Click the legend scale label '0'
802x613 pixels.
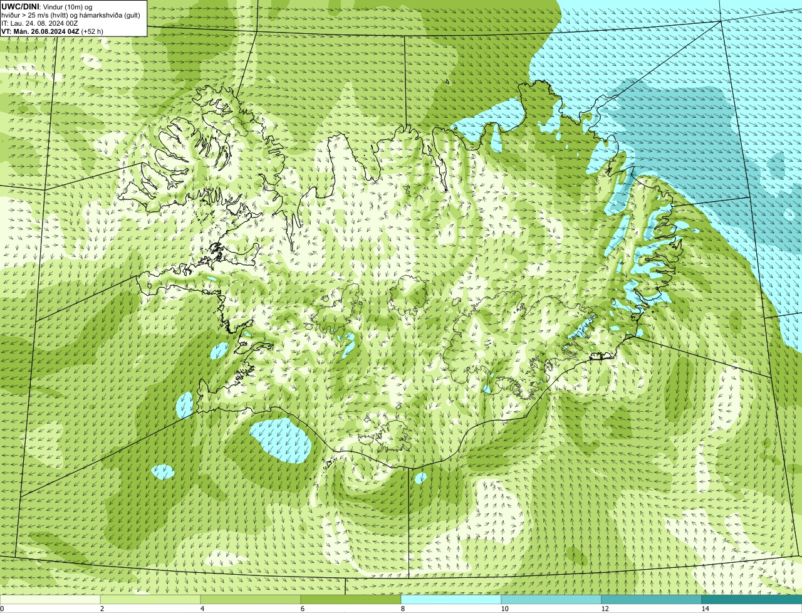click(x=2, y=608)
